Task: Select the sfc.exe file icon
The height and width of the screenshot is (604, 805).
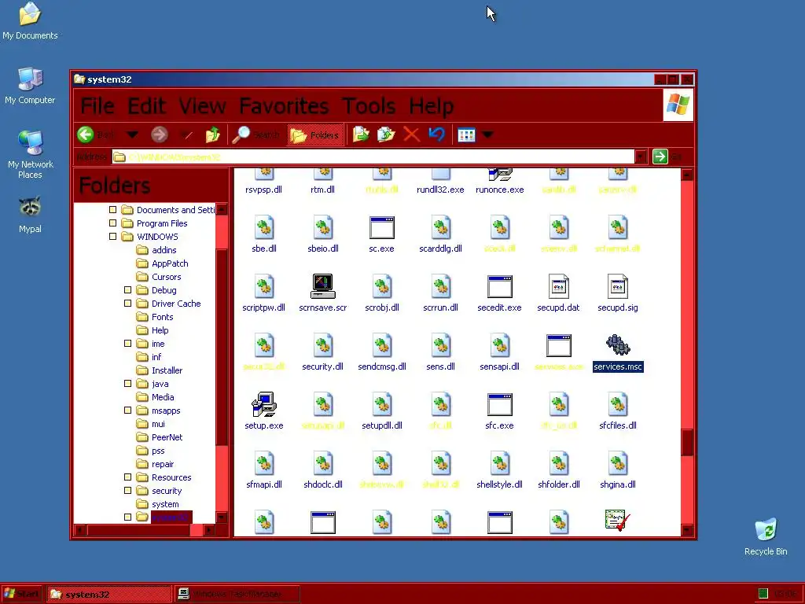Action: [x=499, y=405]
